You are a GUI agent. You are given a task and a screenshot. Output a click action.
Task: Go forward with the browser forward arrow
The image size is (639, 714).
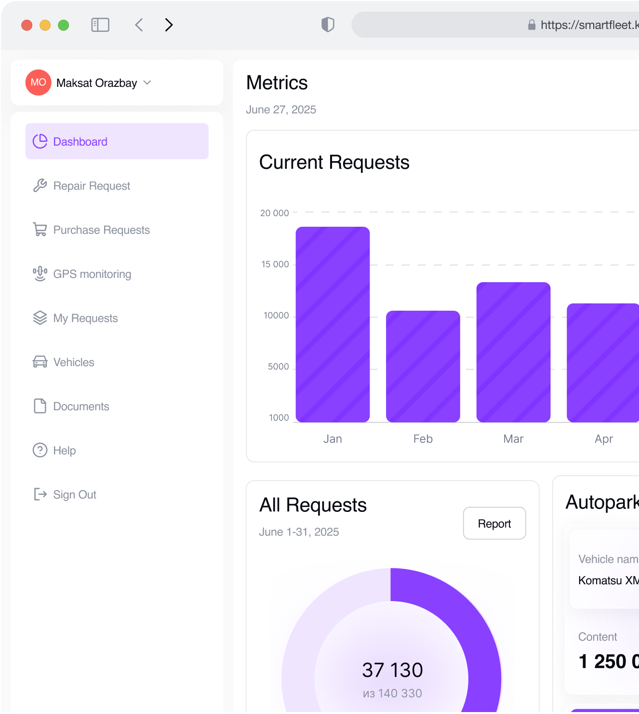coord(169,25)
